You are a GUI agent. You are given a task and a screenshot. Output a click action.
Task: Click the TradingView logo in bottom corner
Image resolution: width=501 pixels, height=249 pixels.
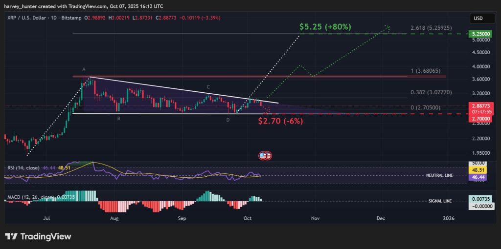click(x=38, y=236)
